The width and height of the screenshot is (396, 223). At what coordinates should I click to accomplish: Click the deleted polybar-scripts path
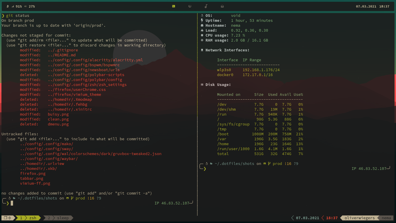pyautogui.click(x=86, y=75)
